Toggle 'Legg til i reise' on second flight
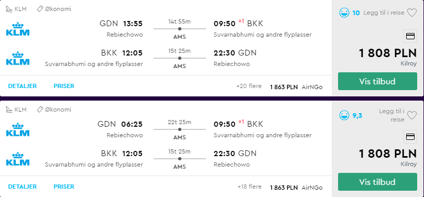Viewport: 424px width, 197px height. [392, 115]
